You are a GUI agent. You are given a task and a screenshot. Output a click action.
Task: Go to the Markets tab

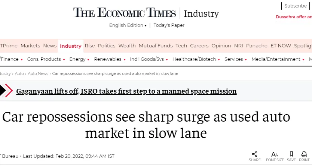pos(30,46)
